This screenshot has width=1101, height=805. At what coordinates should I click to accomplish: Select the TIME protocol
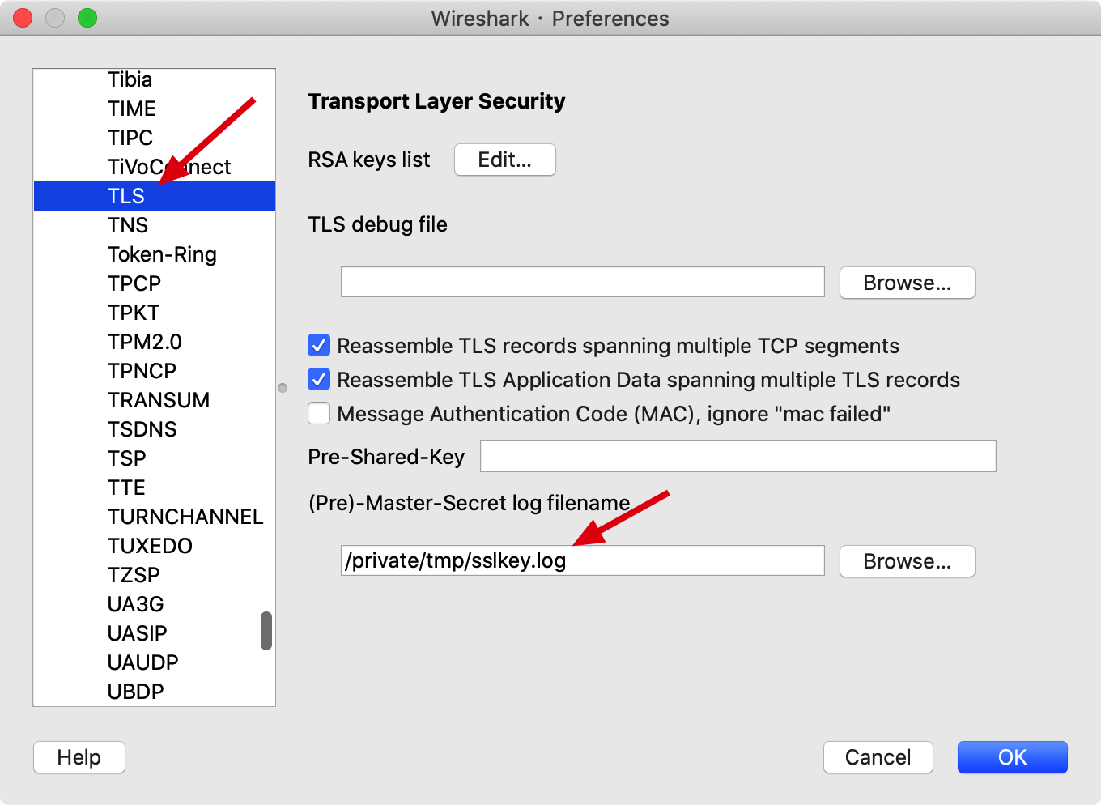click(x=155, y=109)
